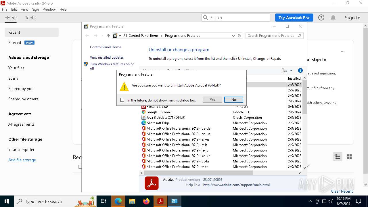Image resolution: width=368 pixels, height=207 pixels.
Task: Click Turn Windows features on or off
Action: coord(112,66)
